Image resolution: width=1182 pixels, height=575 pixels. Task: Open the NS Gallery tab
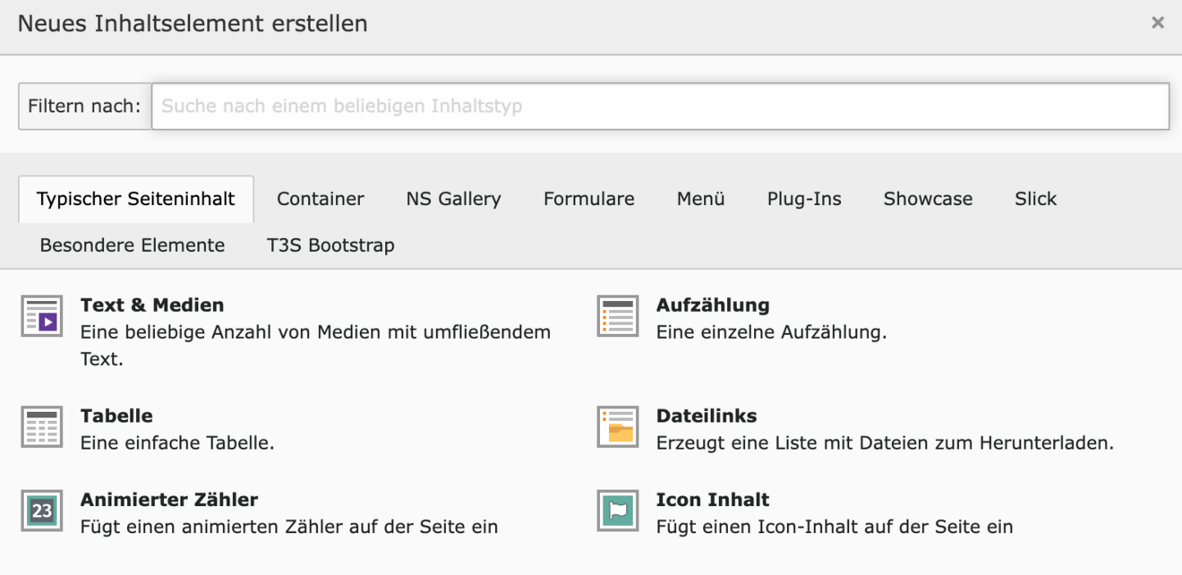coord(453,199)
